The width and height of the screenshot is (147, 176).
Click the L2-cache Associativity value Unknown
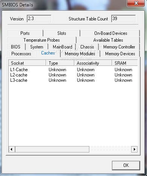coord(86,75)
